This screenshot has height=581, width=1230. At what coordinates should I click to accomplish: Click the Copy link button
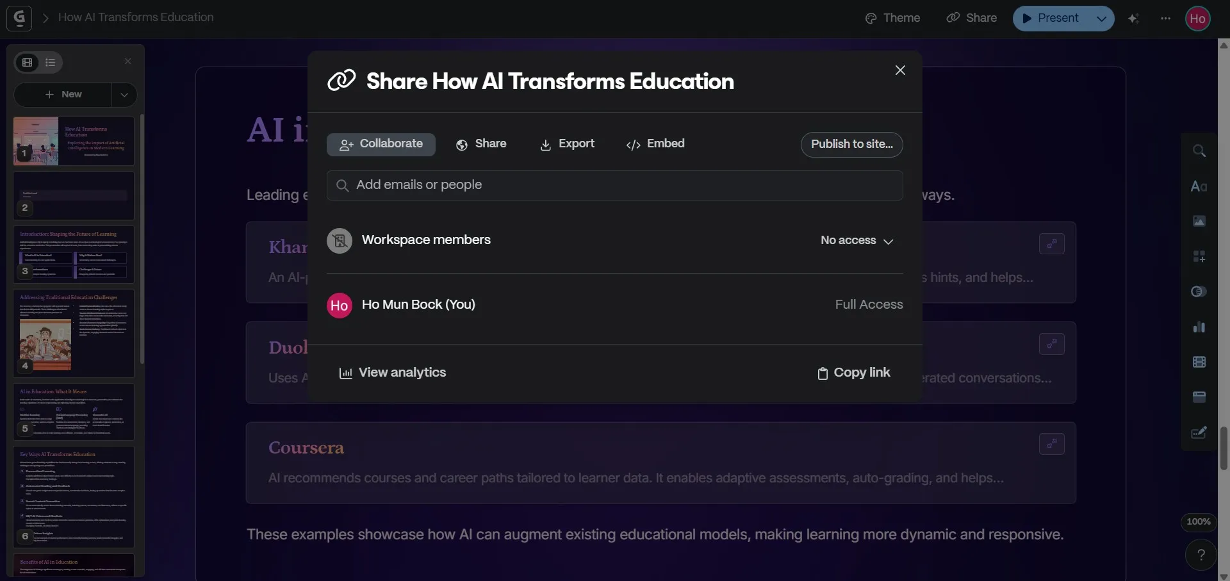click(854, 373)
